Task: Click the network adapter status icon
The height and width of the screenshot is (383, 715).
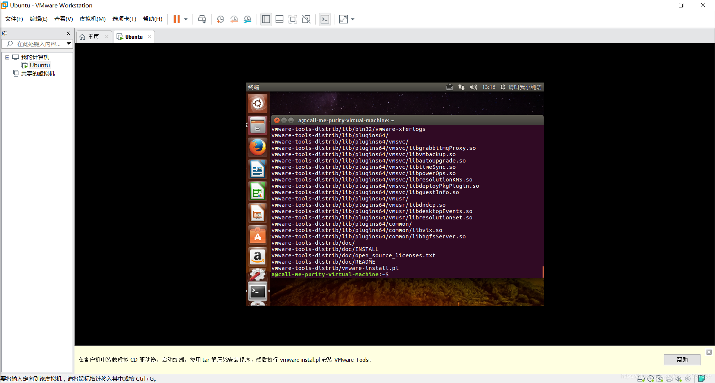Action: (660, 379)
